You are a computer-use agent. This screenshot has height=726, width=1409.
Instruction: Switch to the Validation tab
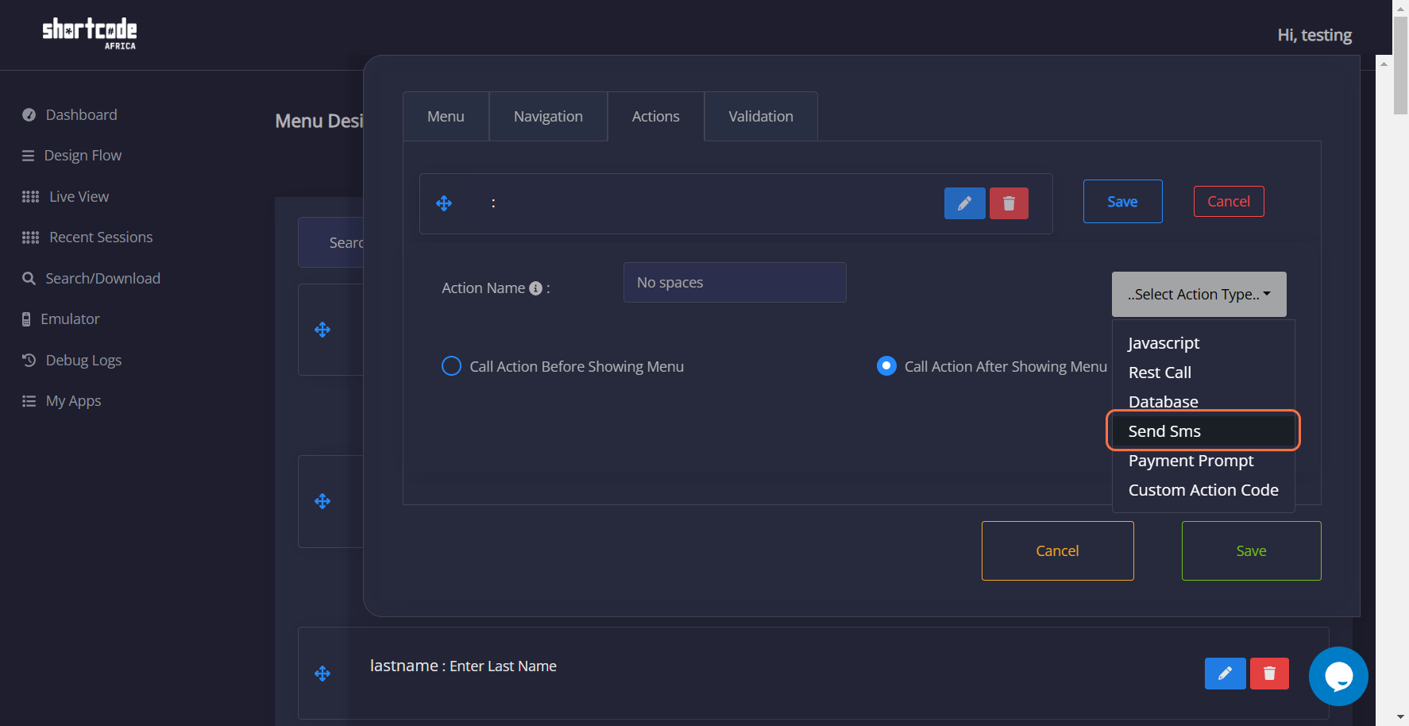click(x=761, y=117)
